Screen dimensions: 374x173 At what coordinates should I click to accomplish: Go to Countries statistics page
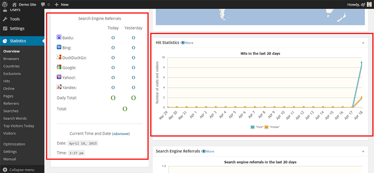click(11, 66)
